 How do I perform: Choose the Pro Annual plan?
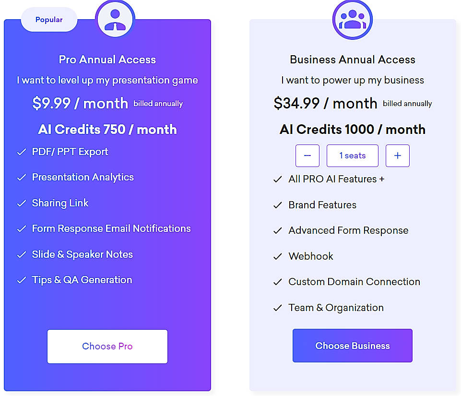[x=107, y=346]
